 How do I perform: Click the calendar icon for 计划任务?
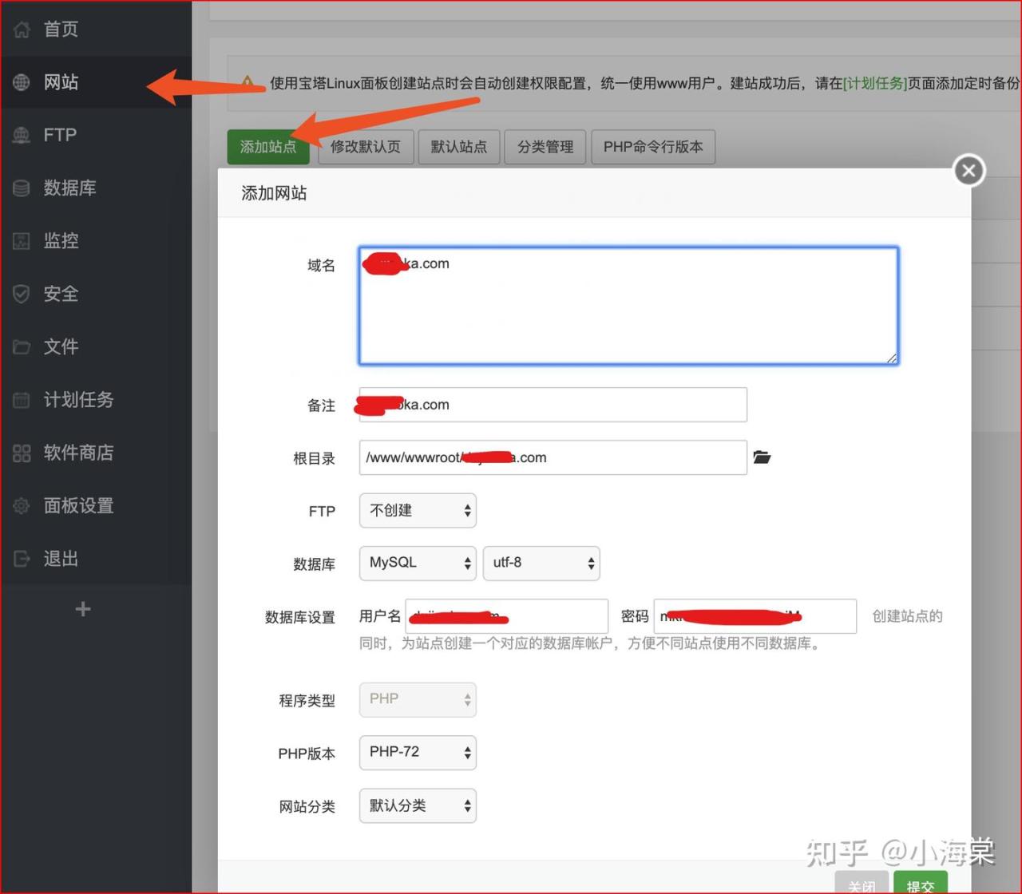pyautogui.click(x=22, y=400)
